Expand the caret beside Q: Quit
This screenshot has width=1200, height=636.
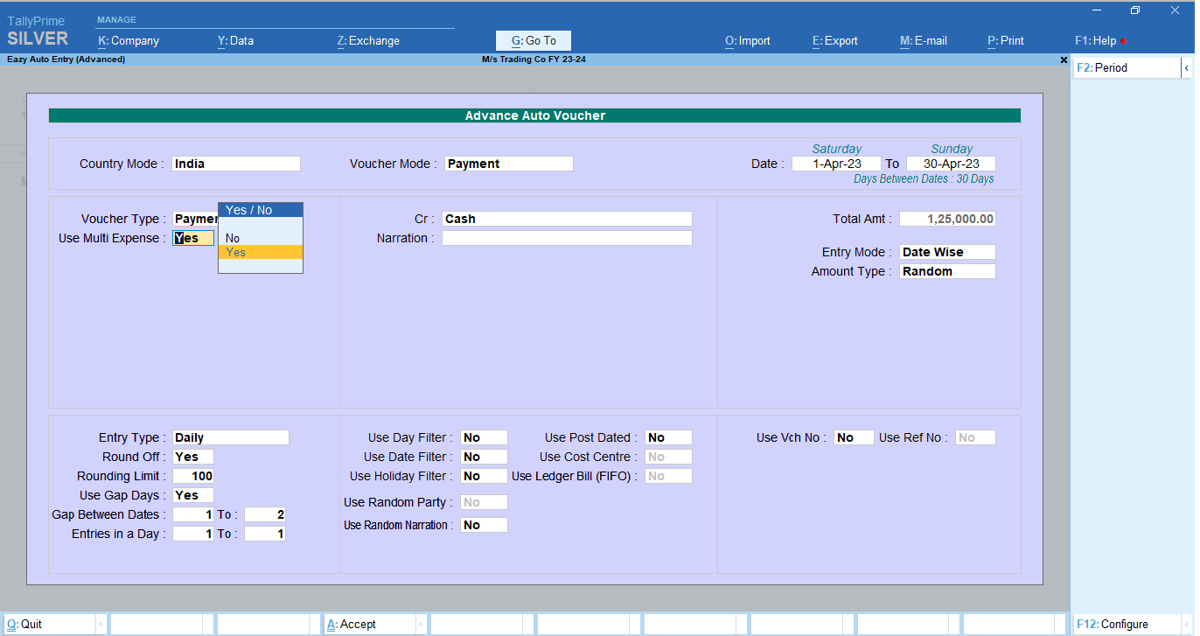101,625
